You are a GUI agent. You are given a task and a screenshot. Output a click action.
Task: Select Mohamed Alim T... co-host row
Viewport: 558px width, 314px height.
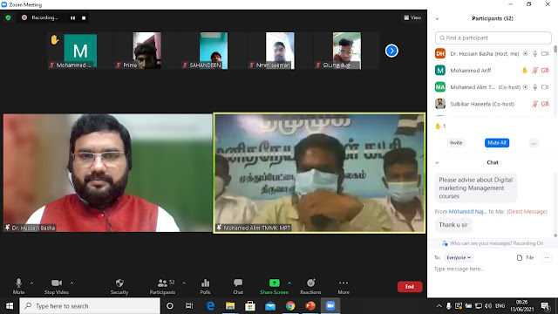click(x=492, y=87)
